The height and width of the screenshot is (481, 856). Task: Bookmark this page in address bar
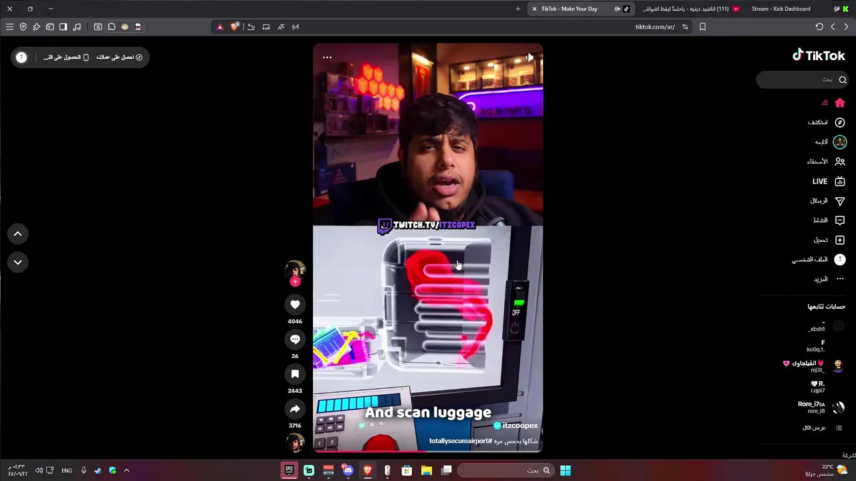click(702, 27)
